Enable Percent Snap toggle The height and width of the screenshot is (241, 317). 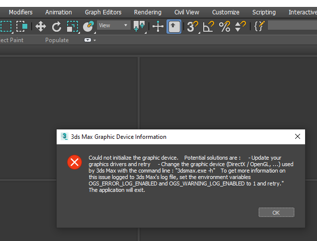pyautogui.click(x=225, y=26)
